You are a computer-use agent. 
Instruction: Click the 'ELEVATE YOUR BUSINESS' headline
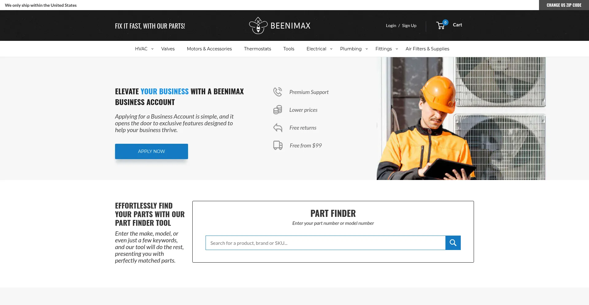[179, 97]
